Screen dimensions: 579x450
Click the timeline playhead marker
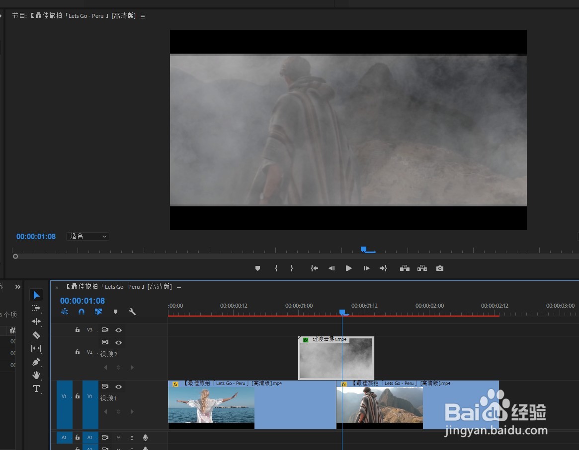click(342, 313)
